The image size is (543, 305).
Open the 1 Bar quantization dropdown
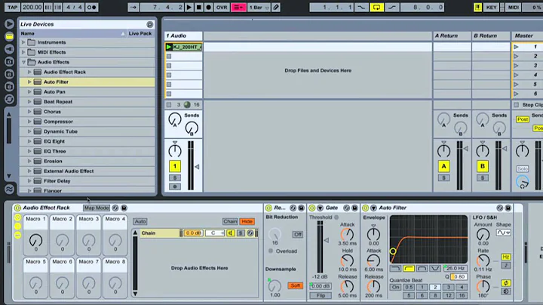click(259, 8)
